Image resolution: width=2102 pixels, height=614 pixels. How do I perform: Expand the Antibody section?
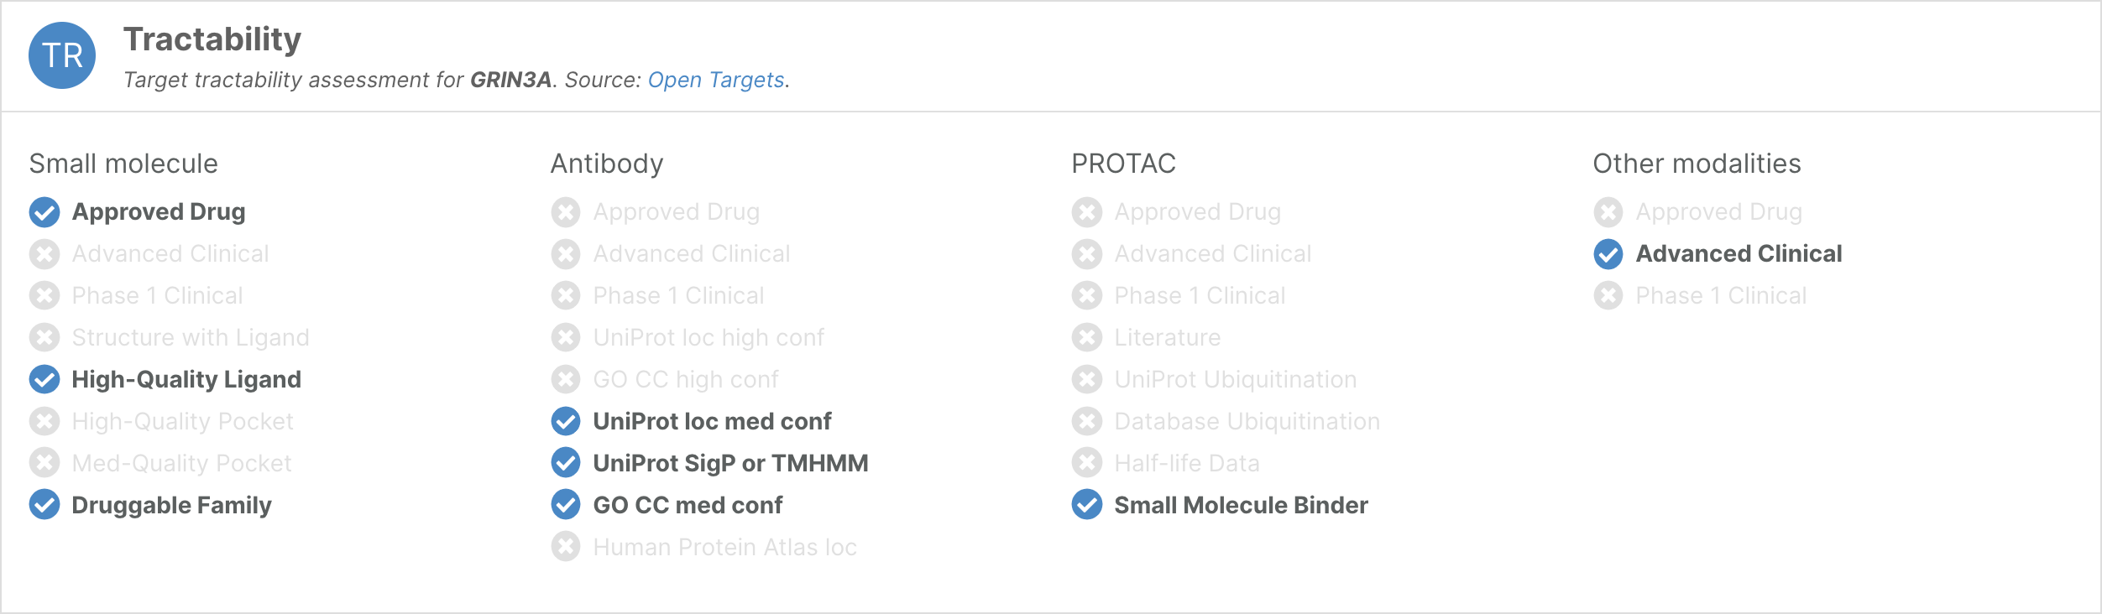coord(606,163)
